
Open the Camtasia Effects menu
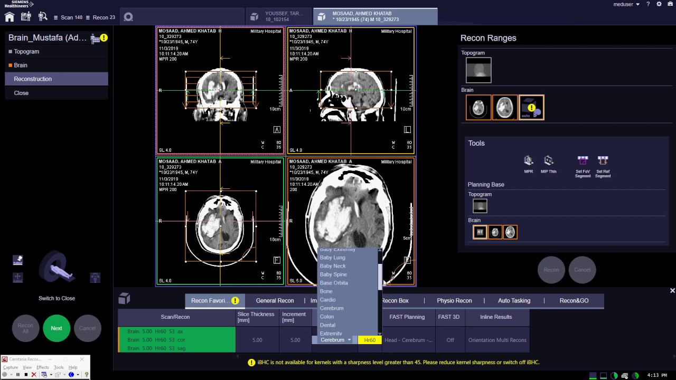(42, 367)
